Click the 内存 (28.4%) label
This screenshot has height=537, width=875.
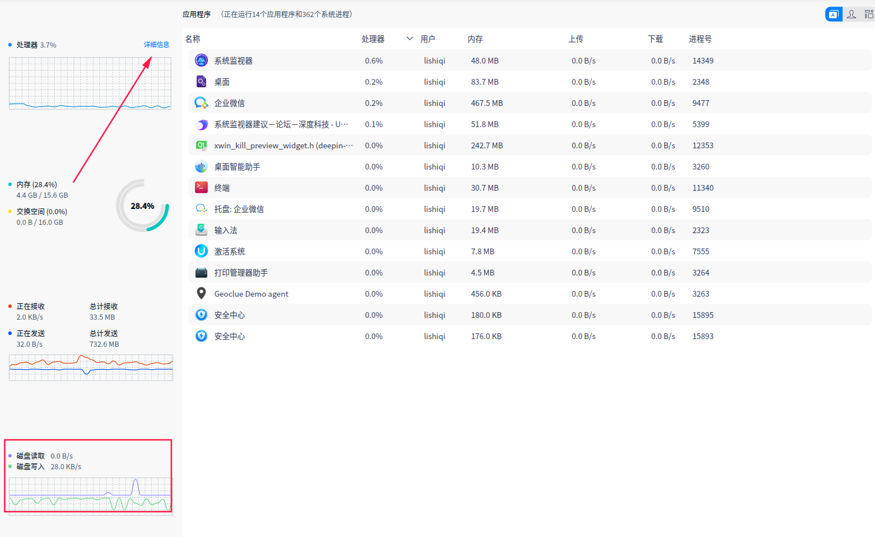coord(37,184)
